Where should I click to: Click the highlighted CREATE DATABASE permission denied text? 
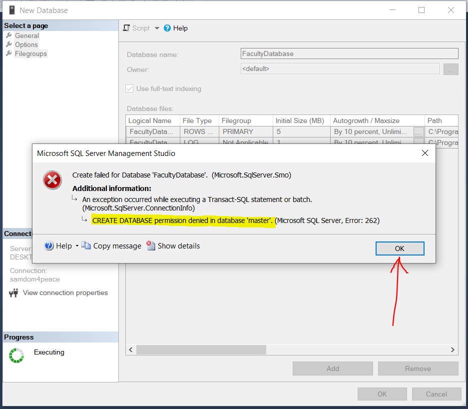click(182, 221)
